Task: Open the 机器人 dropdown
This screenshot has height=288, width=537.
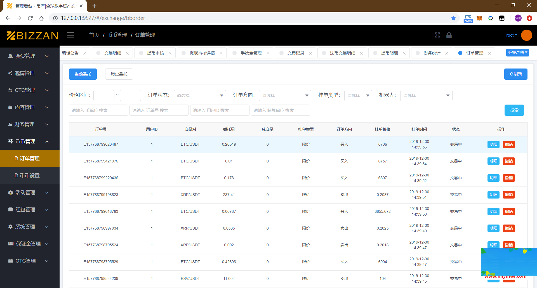Action: (x=426, y=96)
